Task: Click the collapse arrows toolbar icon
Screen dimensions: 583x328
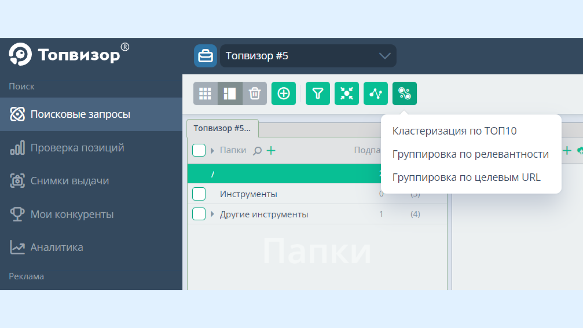Action: click(x=347, y=94)
